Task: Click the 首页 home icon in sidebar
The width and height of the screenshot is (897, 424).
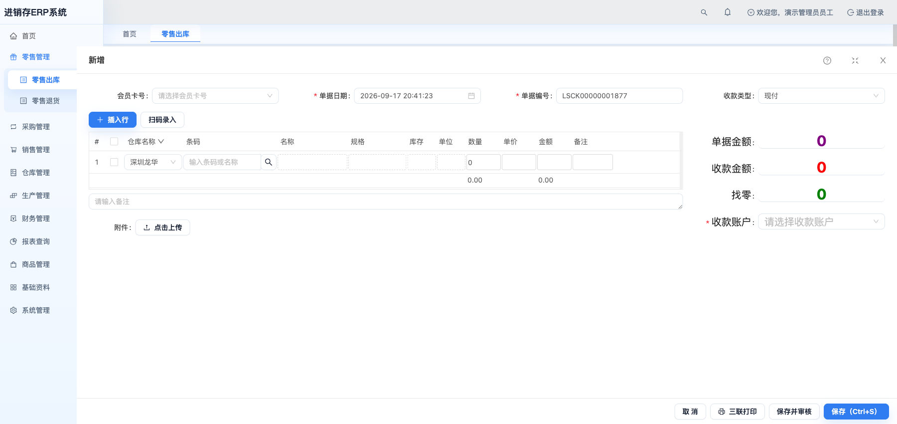Action: pos(13,36)
